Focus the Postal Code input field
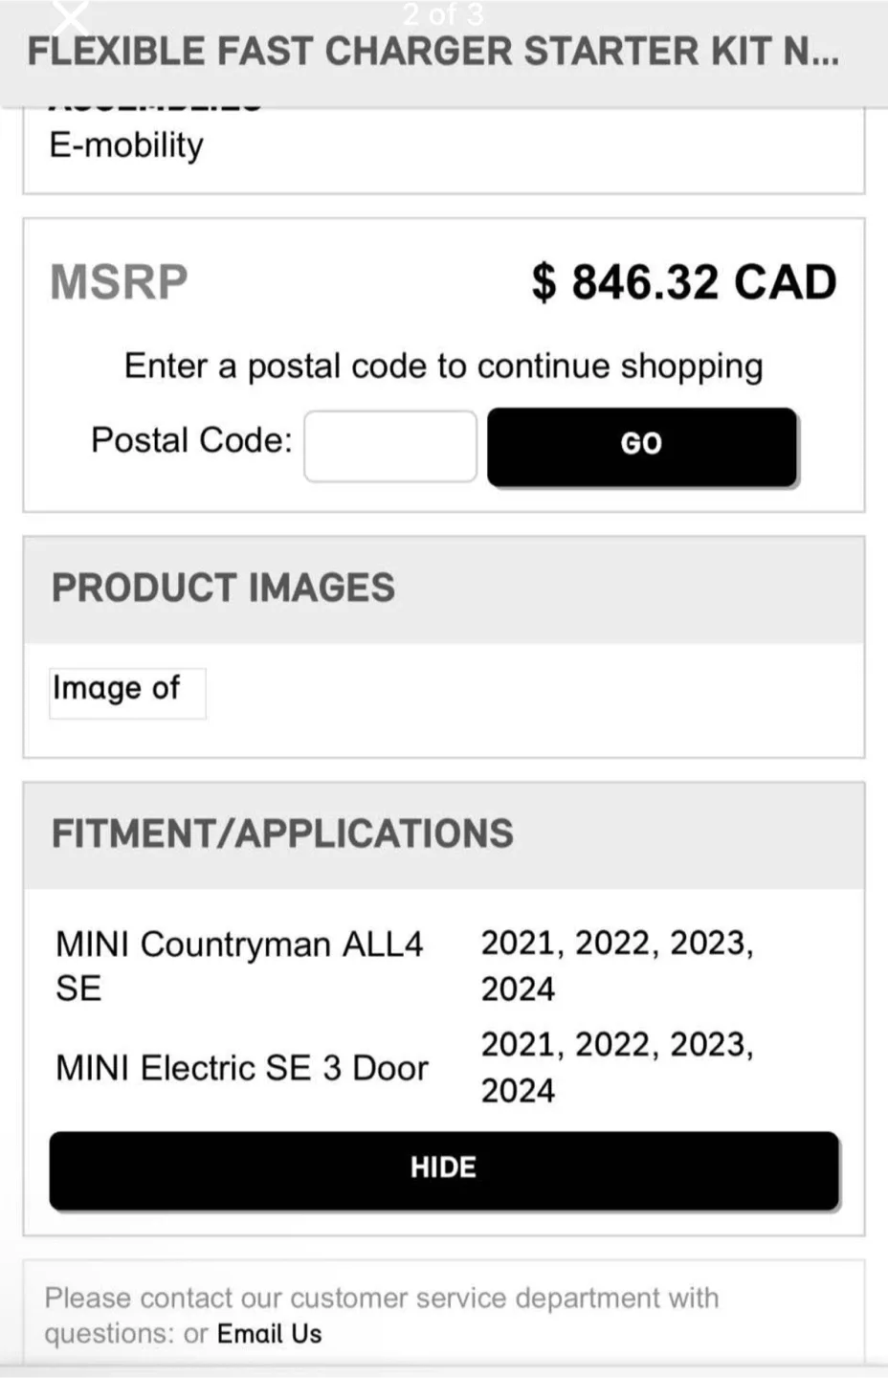This screenshot has height=1378, width=888. pos(389,446)
